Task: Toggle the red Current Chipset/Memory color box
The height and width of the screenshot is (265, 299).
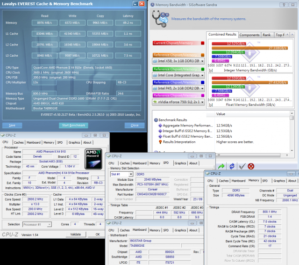Action: [x=202, y=43]
